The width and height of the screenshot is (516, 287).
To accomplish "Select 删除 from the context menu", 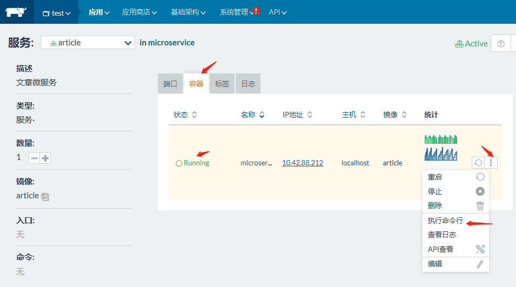I will (x=456, y=206).
